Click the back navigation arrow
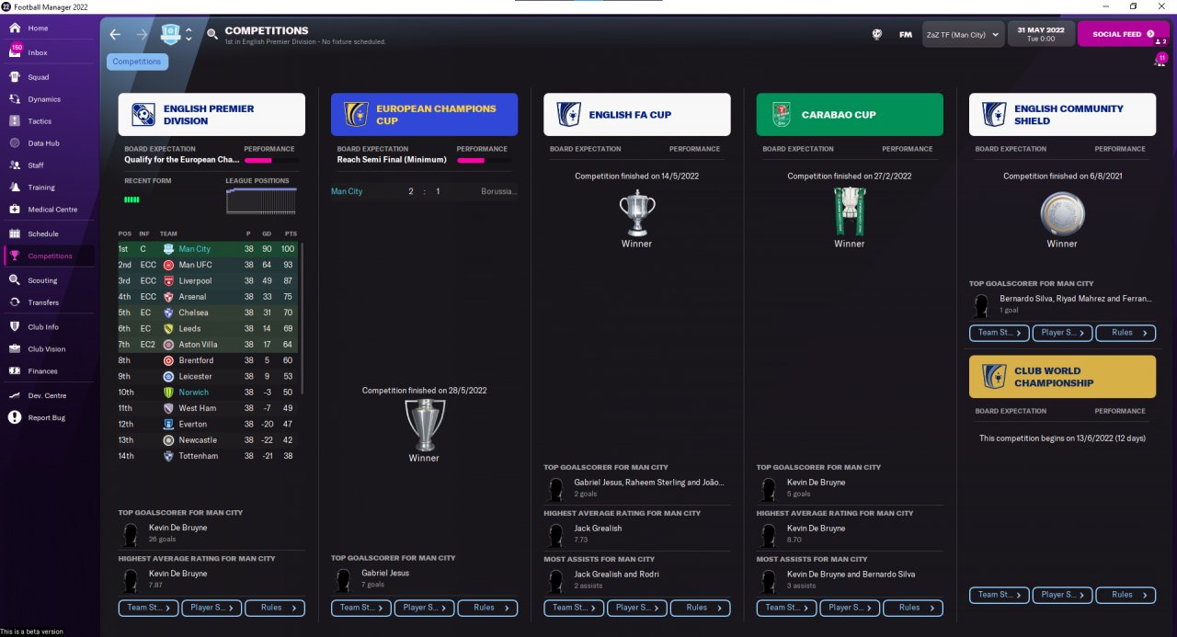1177x637 pixels. (115, 34)
